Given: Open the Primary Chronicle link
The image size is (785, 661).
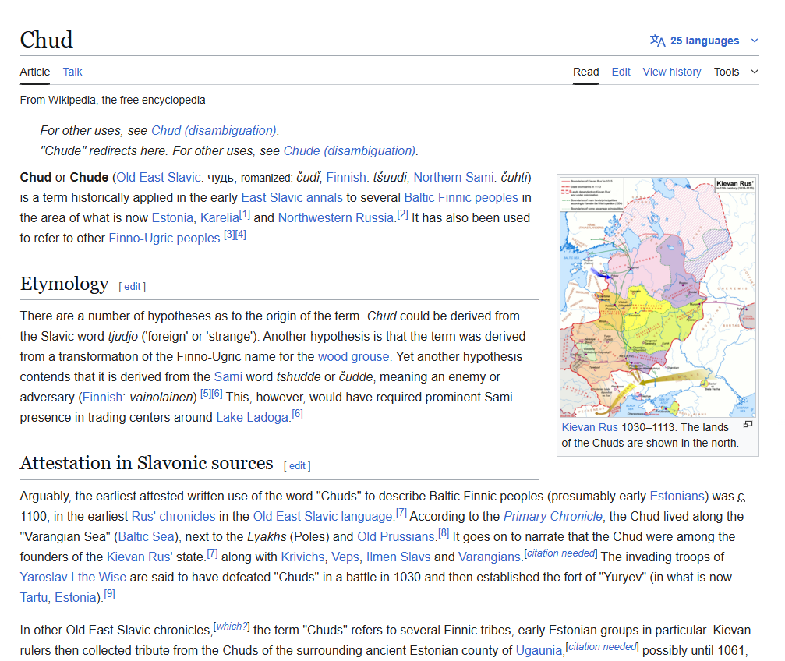Looking at the screenshot, I should click(553, 516).
